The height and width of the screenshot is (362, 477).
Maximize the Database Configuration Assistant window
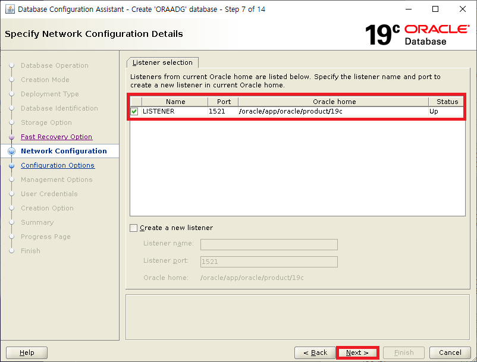pos(435,9)
